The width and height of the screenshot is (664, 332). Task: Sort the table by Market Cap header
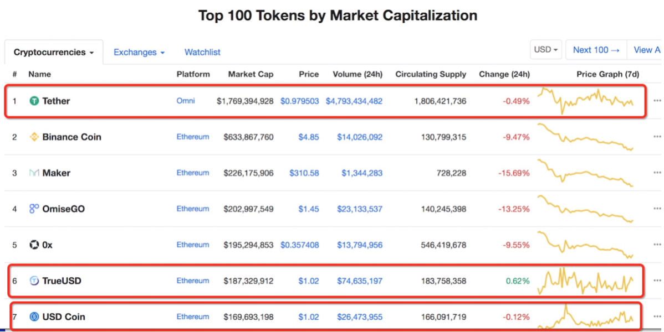[x=251, y=74]
